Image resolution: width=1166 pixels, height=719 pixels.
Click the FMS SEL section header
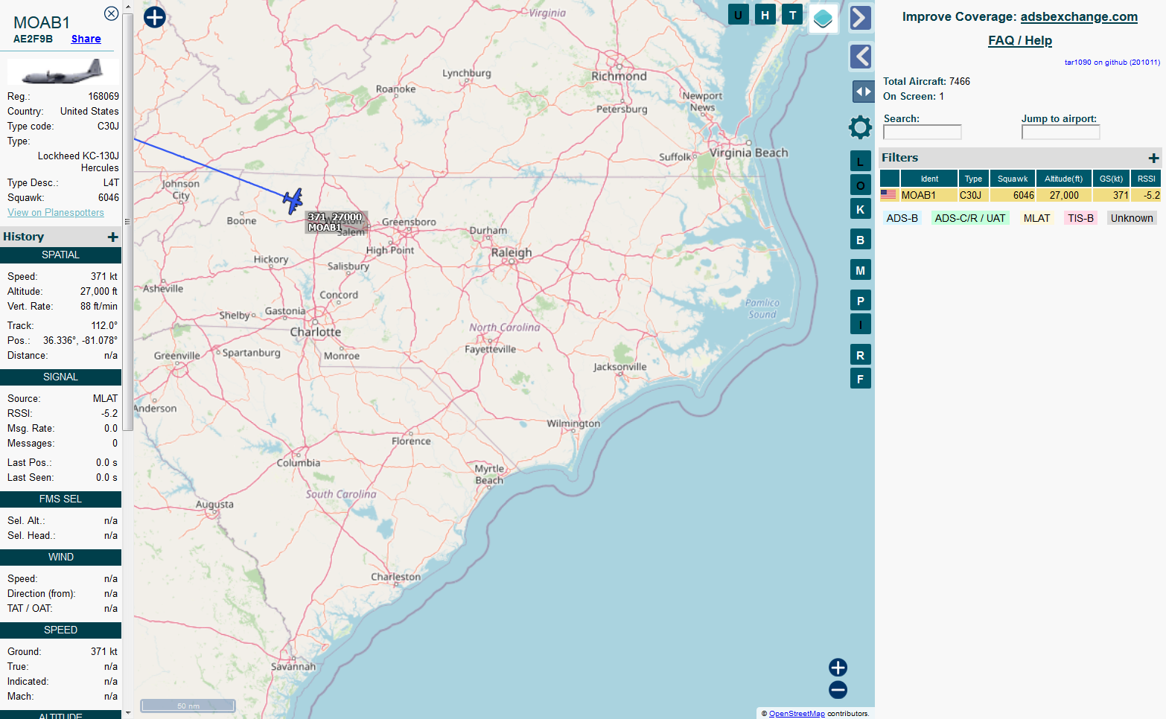pos(60,499)
